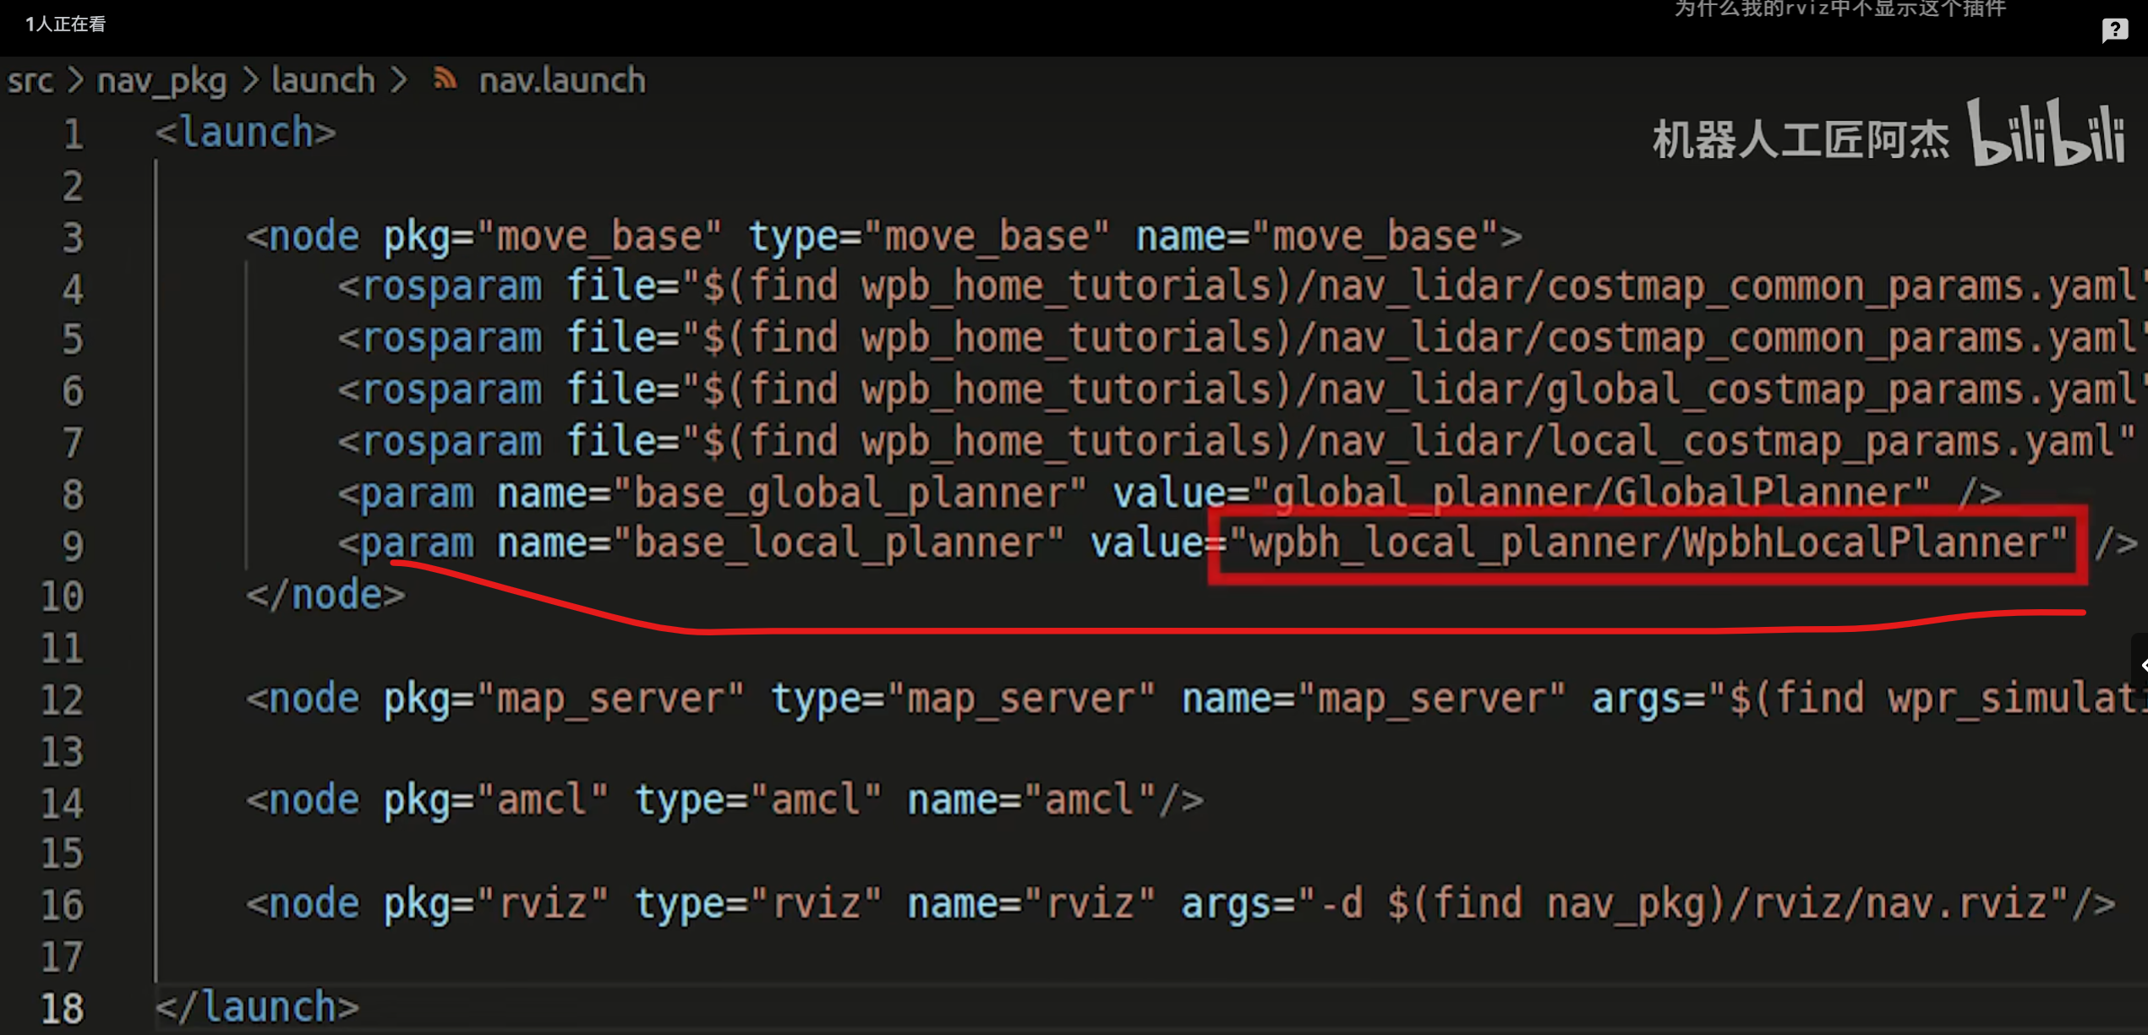The height and width of the screenshot is (1035, 2148).
Task: Click the 机器人工匠阿杰 uploader watermark text
Action: (x=1801, y=139)
